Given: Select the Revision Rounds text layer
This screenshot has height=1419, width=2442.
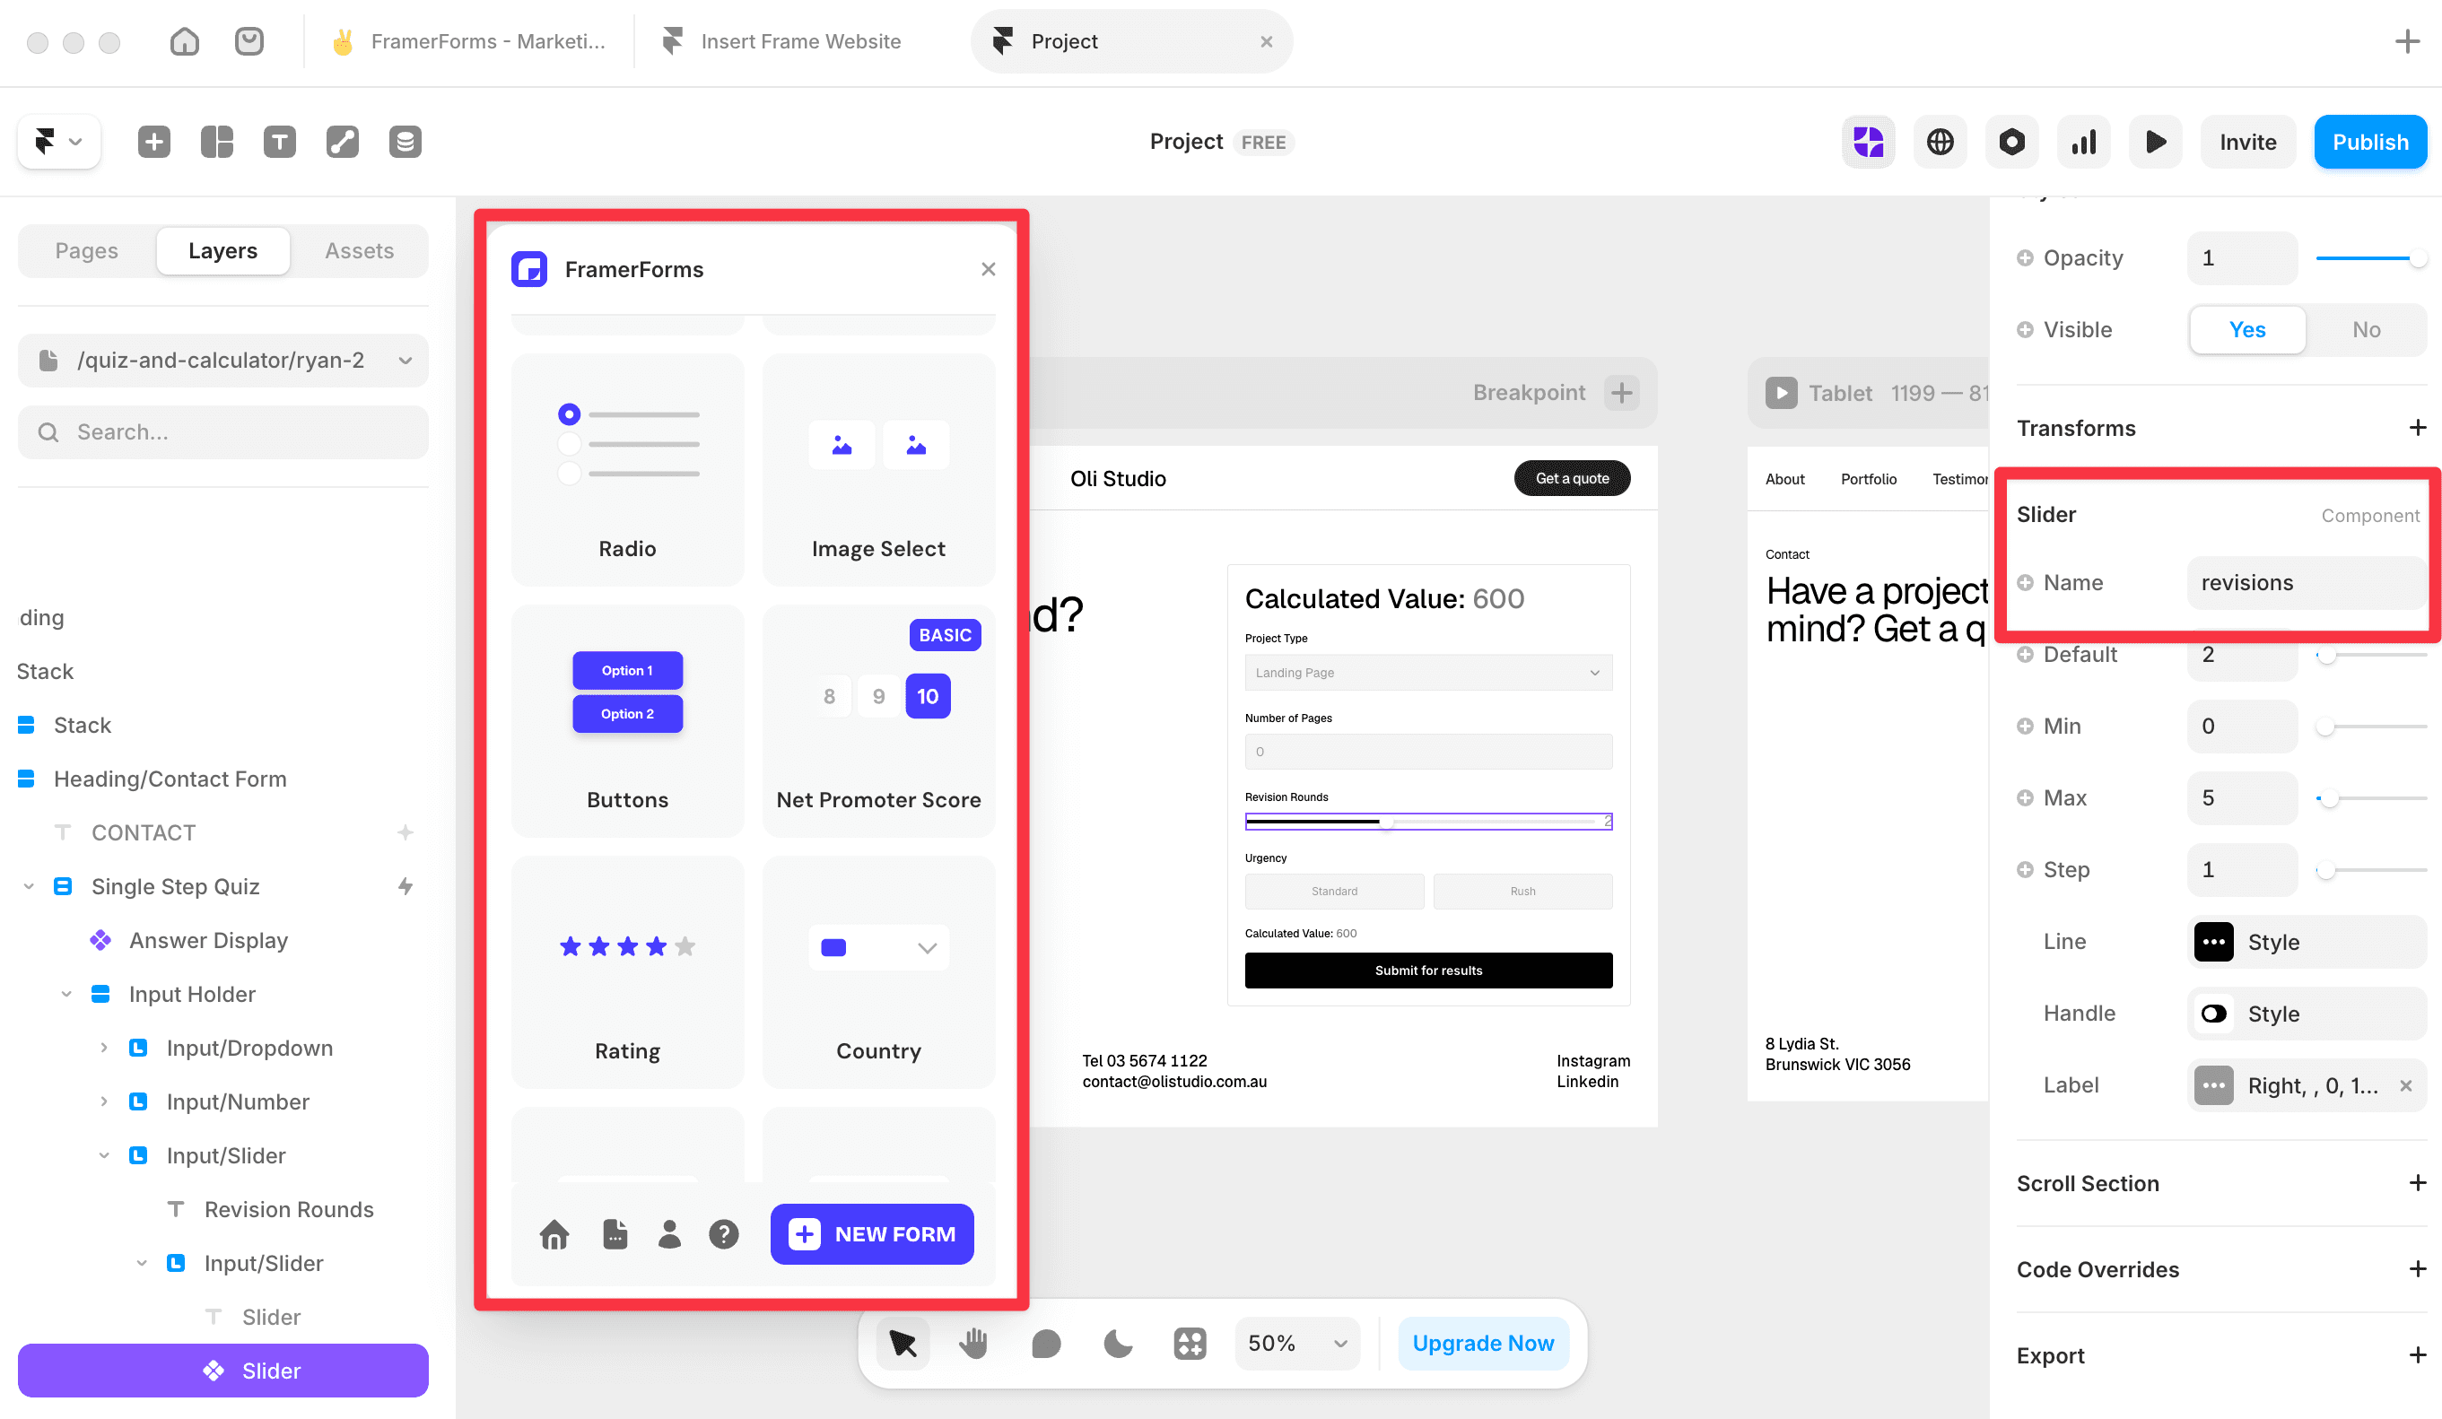Looking at the screenshot, I should (x=289, y=1209).
